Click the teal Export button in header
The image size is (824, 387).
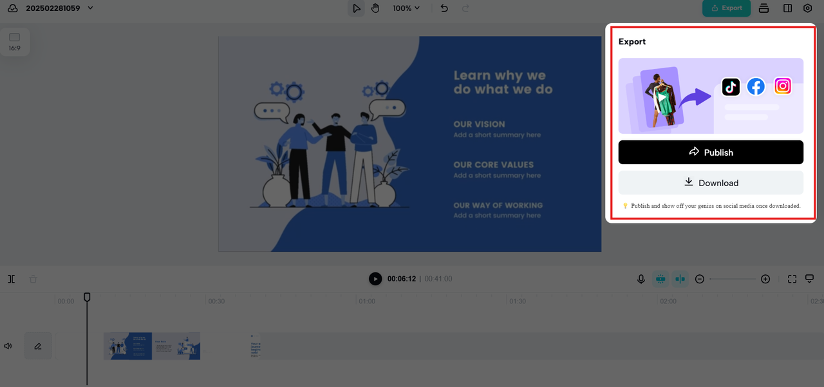(726, 8)
